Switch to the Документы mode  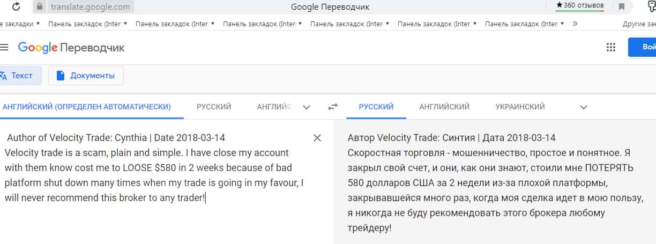coord(86,76)
